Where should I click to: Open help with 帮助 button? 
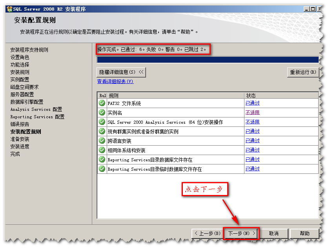(304, 233)
